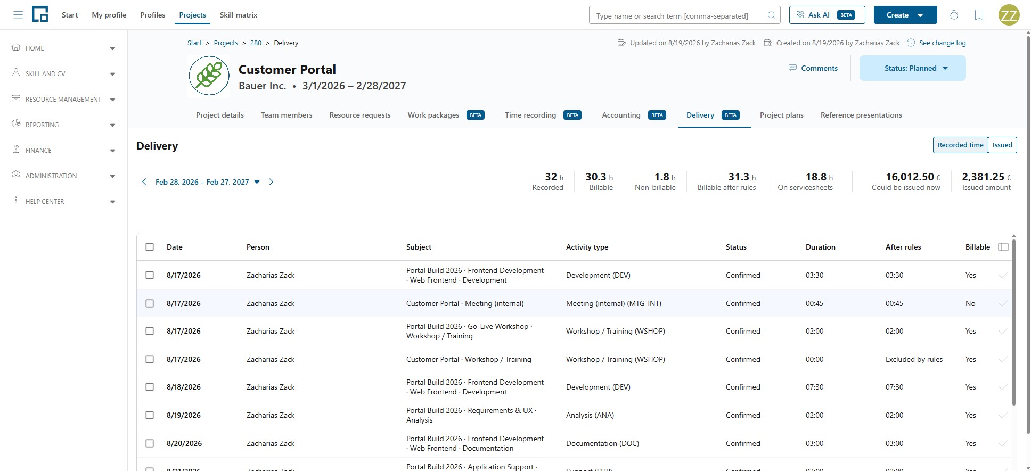
Task: Open the ZZ user avatar menu
Action: coord(1009,15)
